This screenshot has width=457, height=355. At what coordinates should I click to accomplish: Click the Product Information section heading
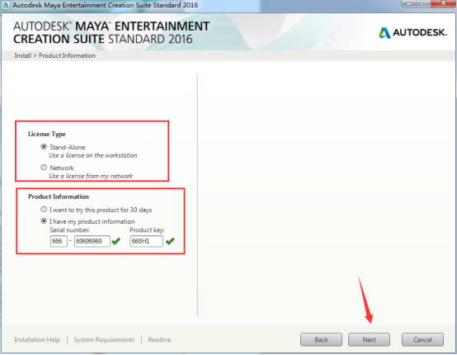click(59, 196)
